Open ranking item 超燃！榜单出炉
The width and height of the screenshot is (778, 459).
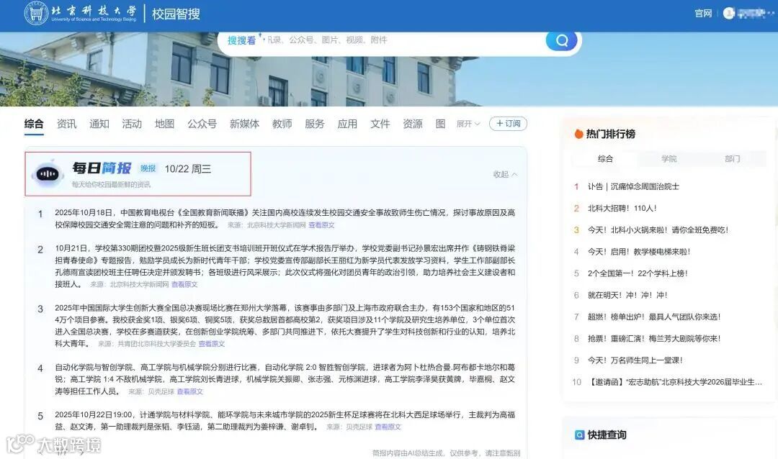tap(654, 317)
